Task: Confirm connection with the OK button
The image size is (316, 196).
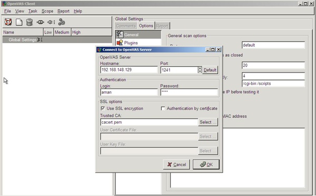Action: pos(206,164)
